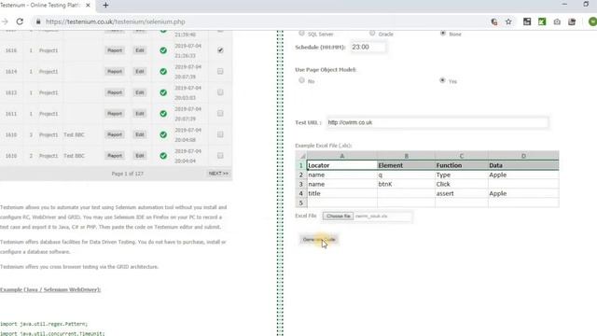Uncheck the checkbox for run 1616
This screenshot has width=597, height=336.
220,49
